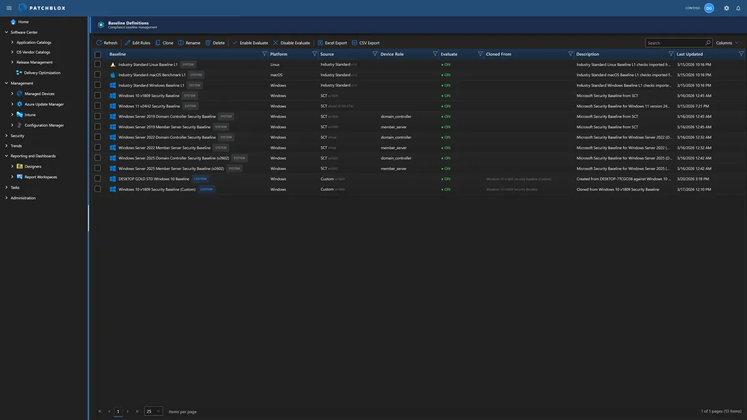This screenshot has width=747, height=420.
Task: Open the items per page dropdown
Action: tap(153, 411)
